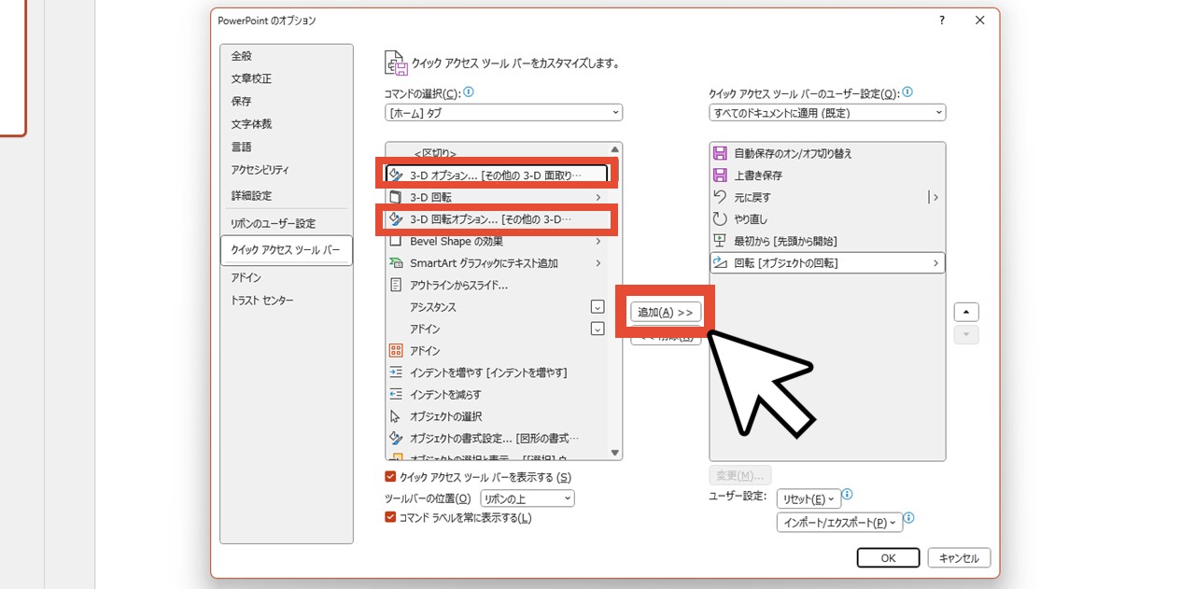
Task: Open 文字体裁 options category
Action: pyautogui.click(x=287, y=124)
